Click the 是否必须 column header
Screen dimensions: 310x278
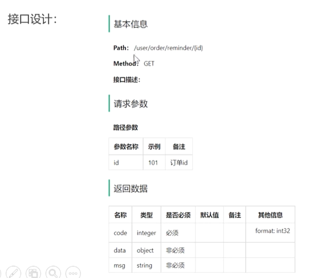click(178, 215)
